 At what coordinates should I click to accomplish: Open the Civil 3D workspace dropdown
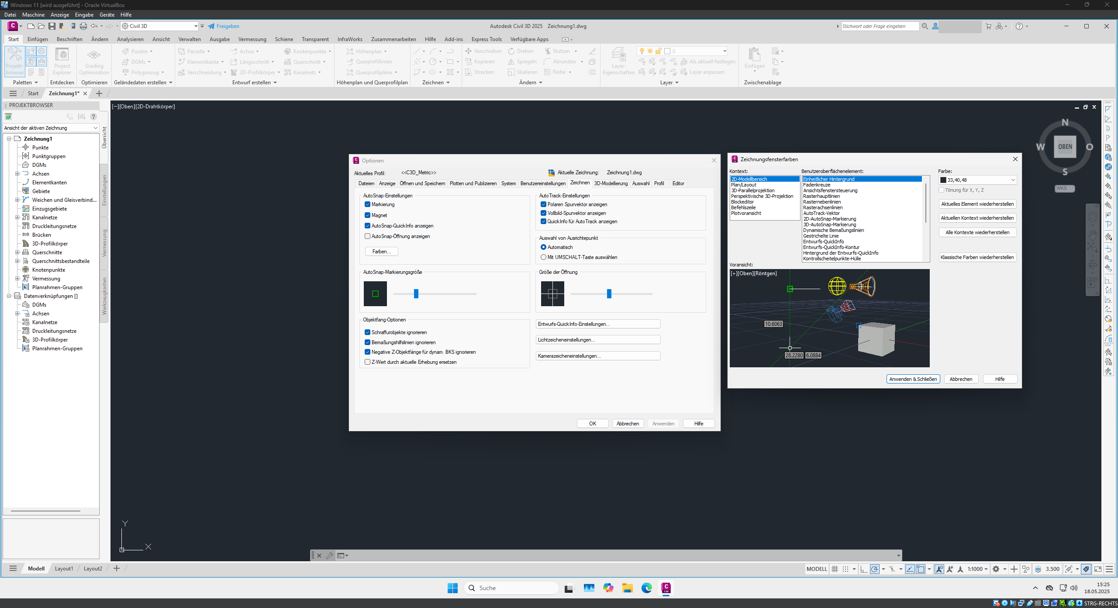[160, 26]
